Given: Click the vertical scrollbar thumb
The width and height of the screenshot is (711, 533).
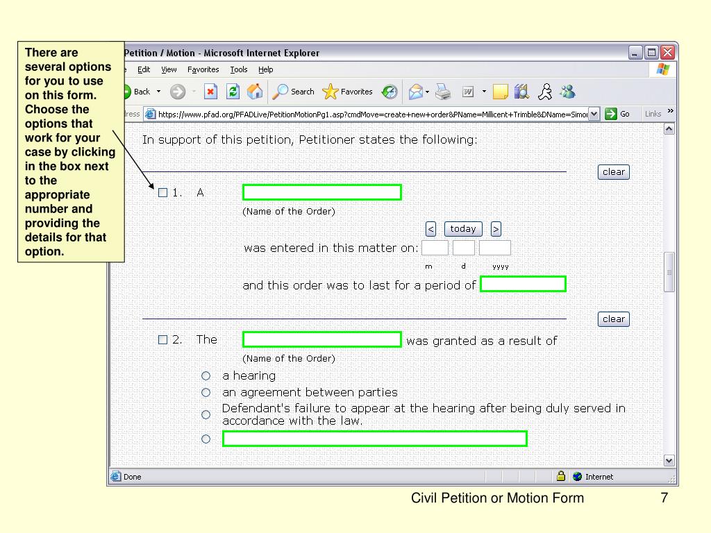Looking at the screenshot, I should tap(669, 272).
